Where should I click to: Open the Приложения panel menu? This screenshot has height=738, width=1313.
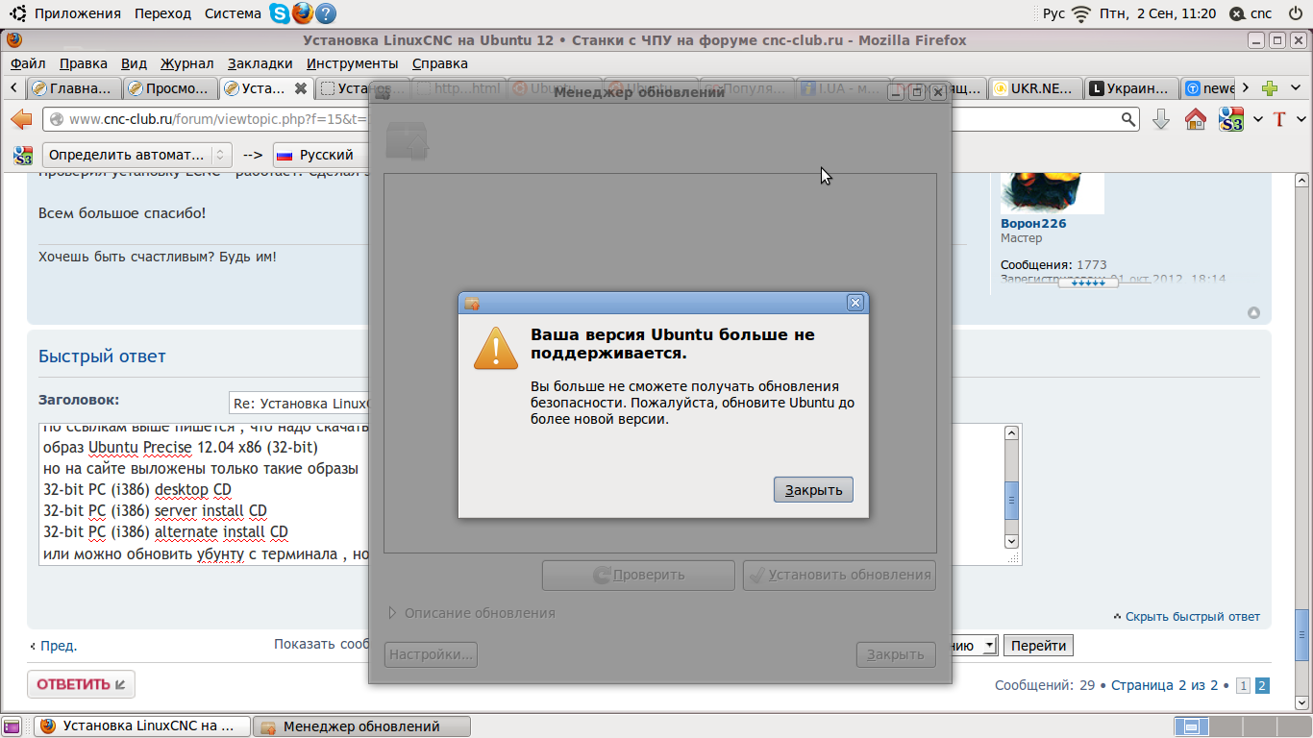click(78, 13)
